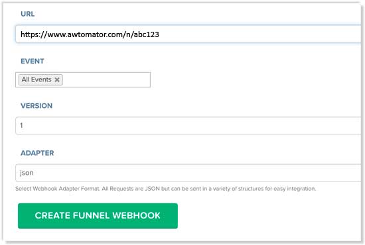Click the URL input field
The height and width of the screenshot is (245, 365).
tap(188, 34)
